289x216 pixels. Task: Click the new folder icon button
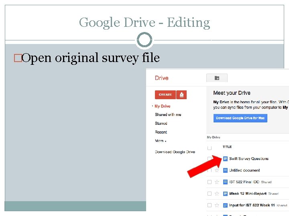pos(217,78)
